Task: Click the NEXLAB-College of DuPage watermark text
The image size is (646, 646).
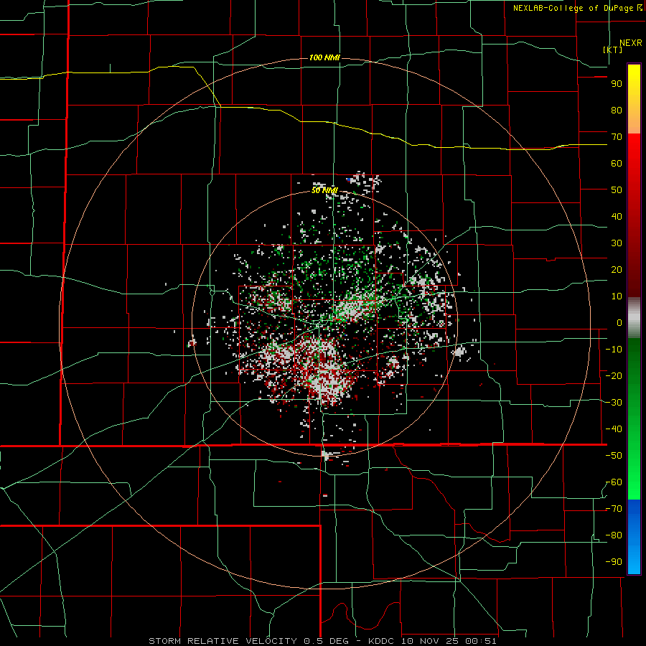Action: (574, 8)
